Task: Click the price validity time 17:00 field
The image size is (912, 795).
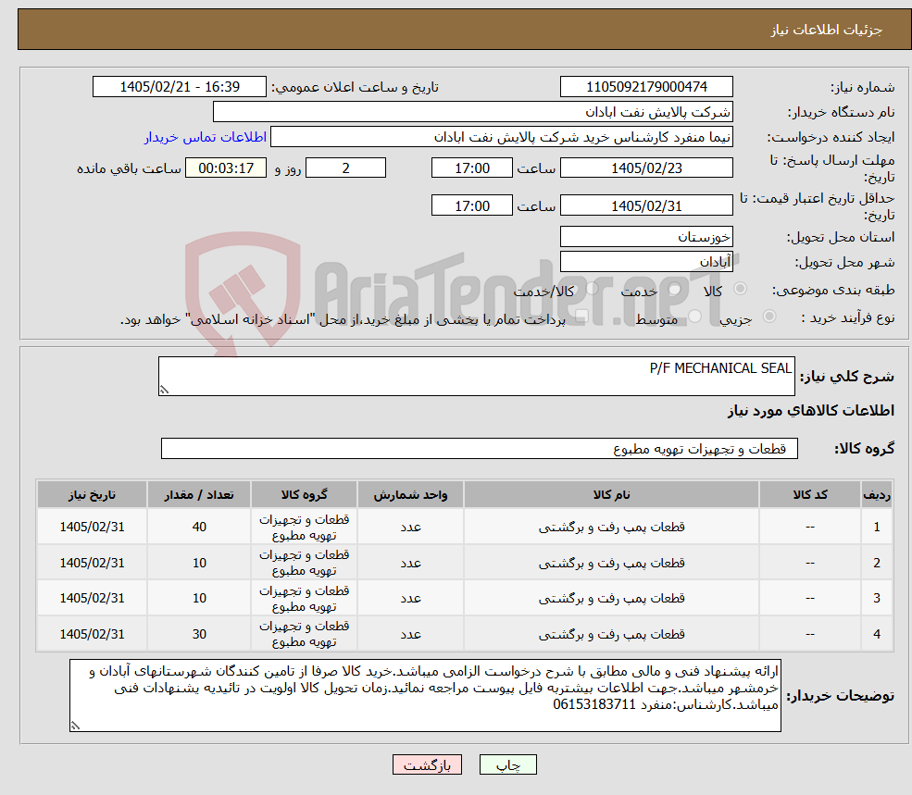Action: point(471,205)
